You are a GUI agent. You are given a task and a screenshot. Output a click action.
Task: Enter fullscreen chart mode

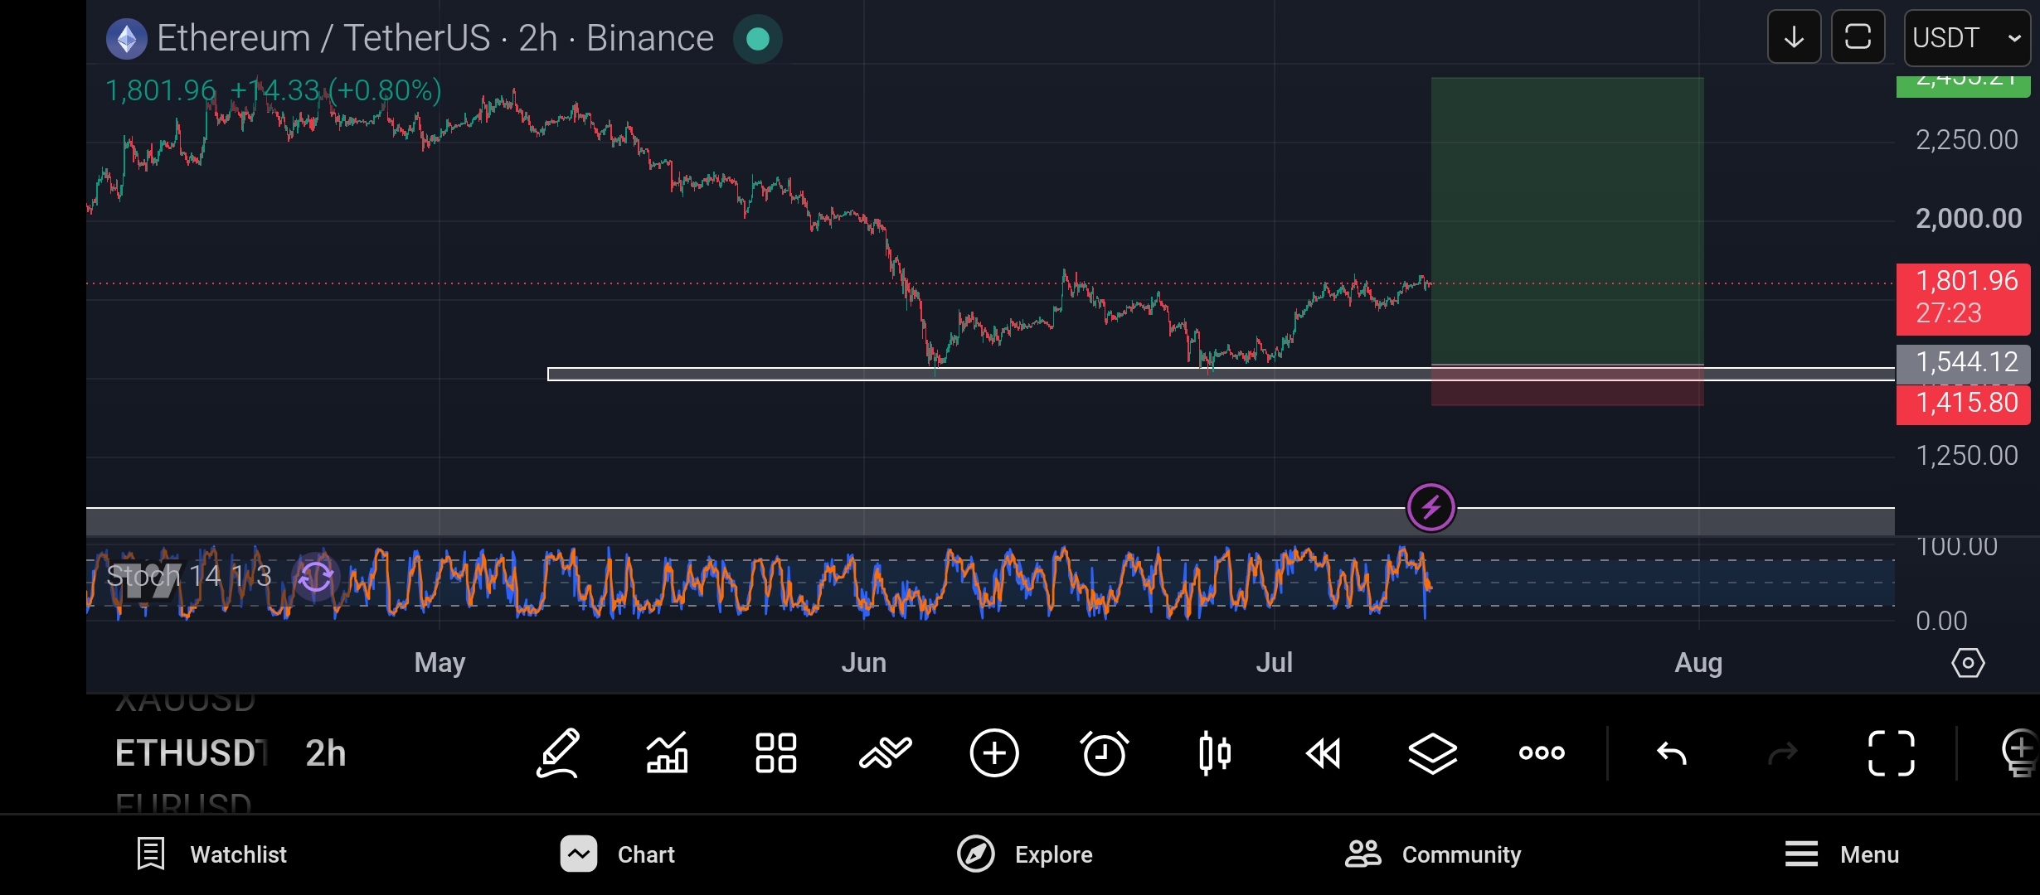point(1892,753)
